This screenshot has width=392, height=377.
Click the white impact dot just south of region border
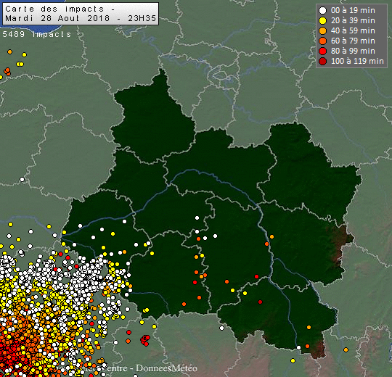coord(221,328)
